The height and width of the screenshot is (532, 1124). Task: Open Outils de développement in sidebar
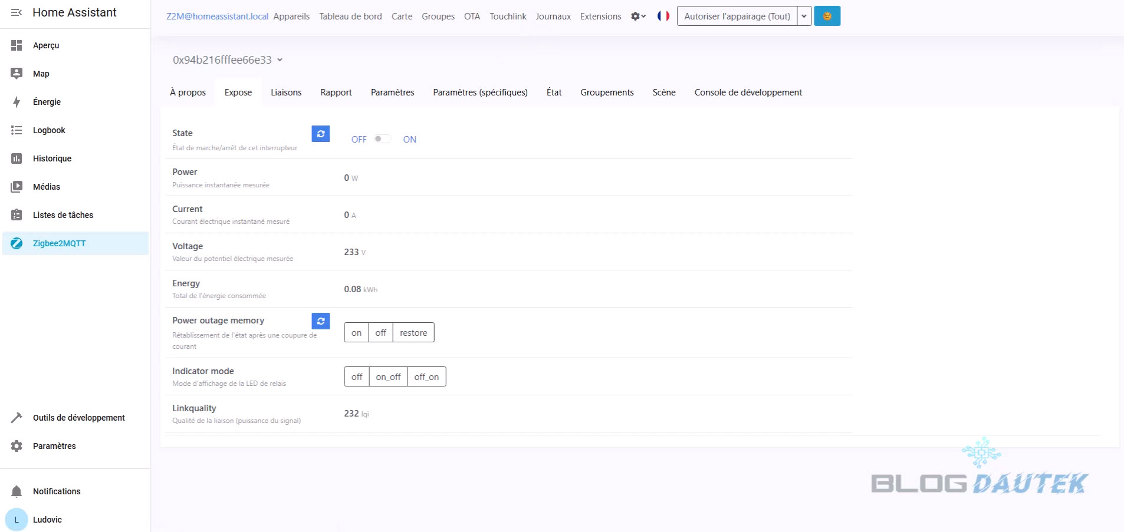pyautogui.click(x=78, y=418)
